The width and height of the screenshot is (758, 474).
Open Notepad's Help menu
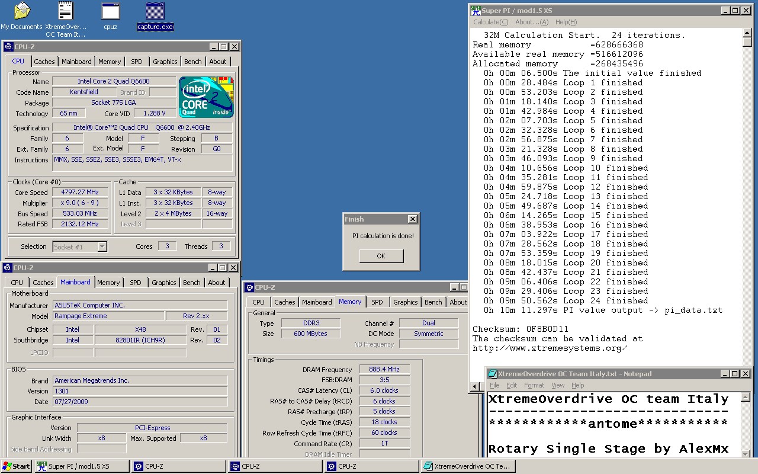click(x=577, y=385)
